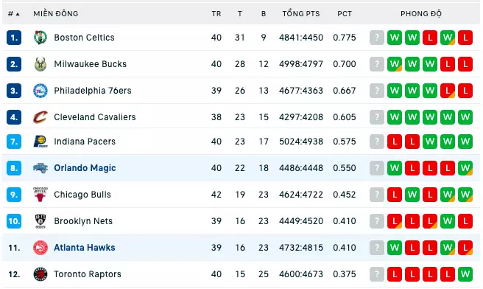Click the PHONG ĐỘ column header
Image resolution: width=483 pixels, height=289 pixels.
(421, 14)
